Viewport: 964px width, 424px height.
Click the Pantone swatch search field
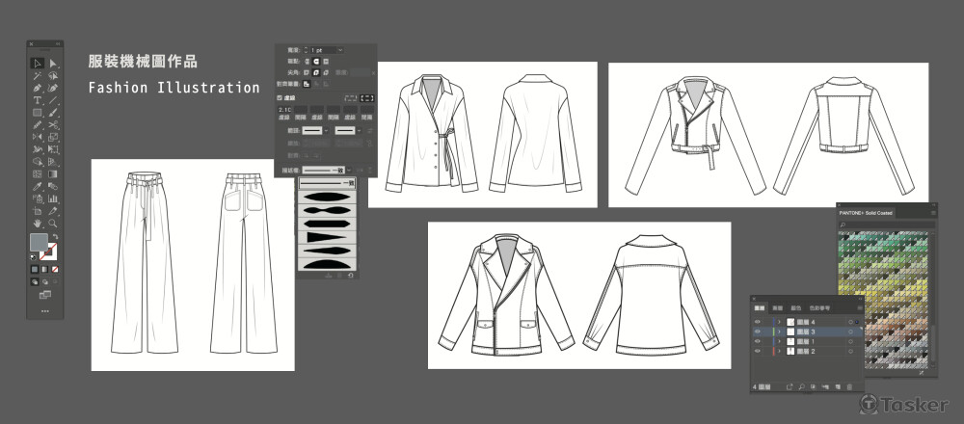885,225
